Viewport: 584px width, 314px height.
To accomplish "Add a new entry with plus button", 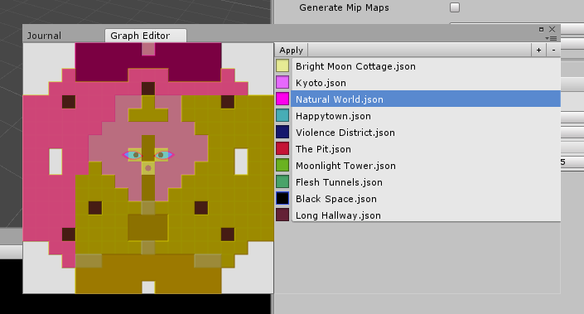I will 538,51.
